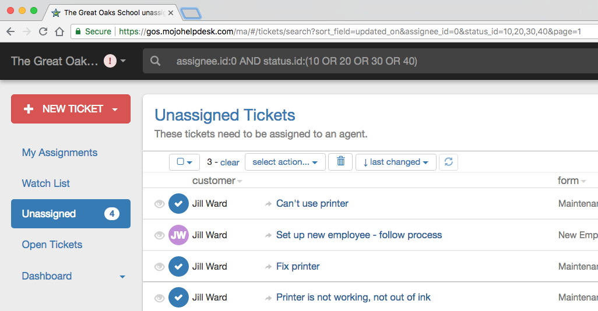The height and width of the screenshot is (311, 598).
Task: Click the checkmark avatar beside Fix printer
Action: pos(178,267)
